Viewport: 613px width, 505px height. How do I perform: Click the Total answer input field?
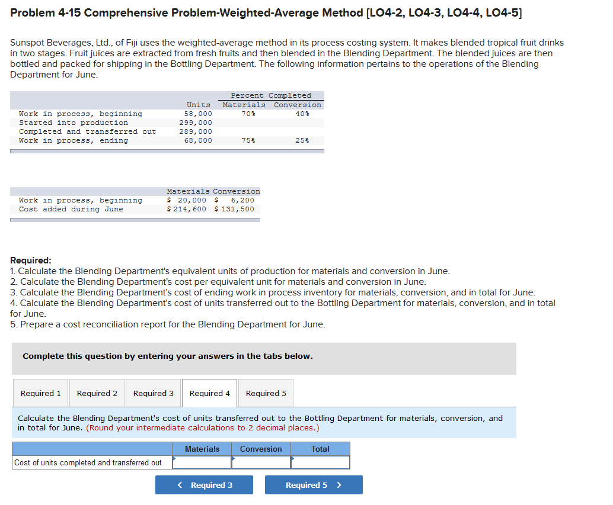pos(320,462)
